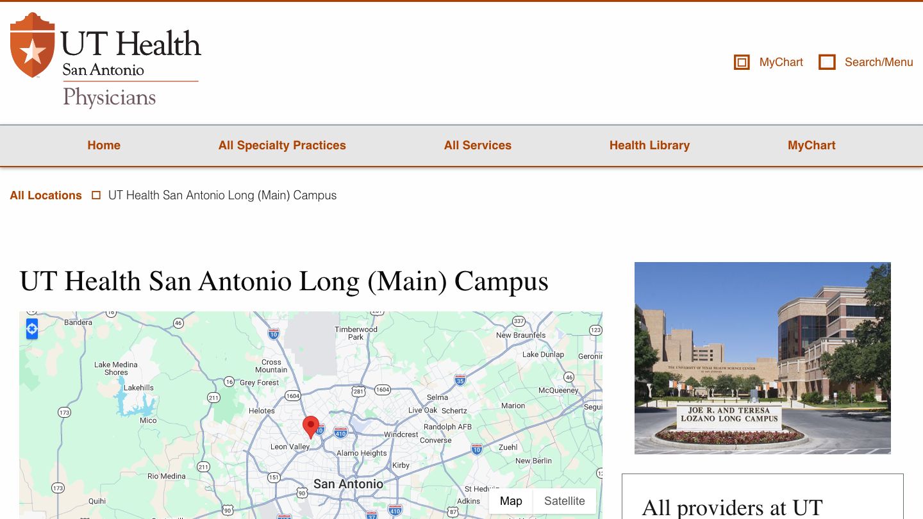
Task: Click the MyChart link in the header
Action: (781, 62)
